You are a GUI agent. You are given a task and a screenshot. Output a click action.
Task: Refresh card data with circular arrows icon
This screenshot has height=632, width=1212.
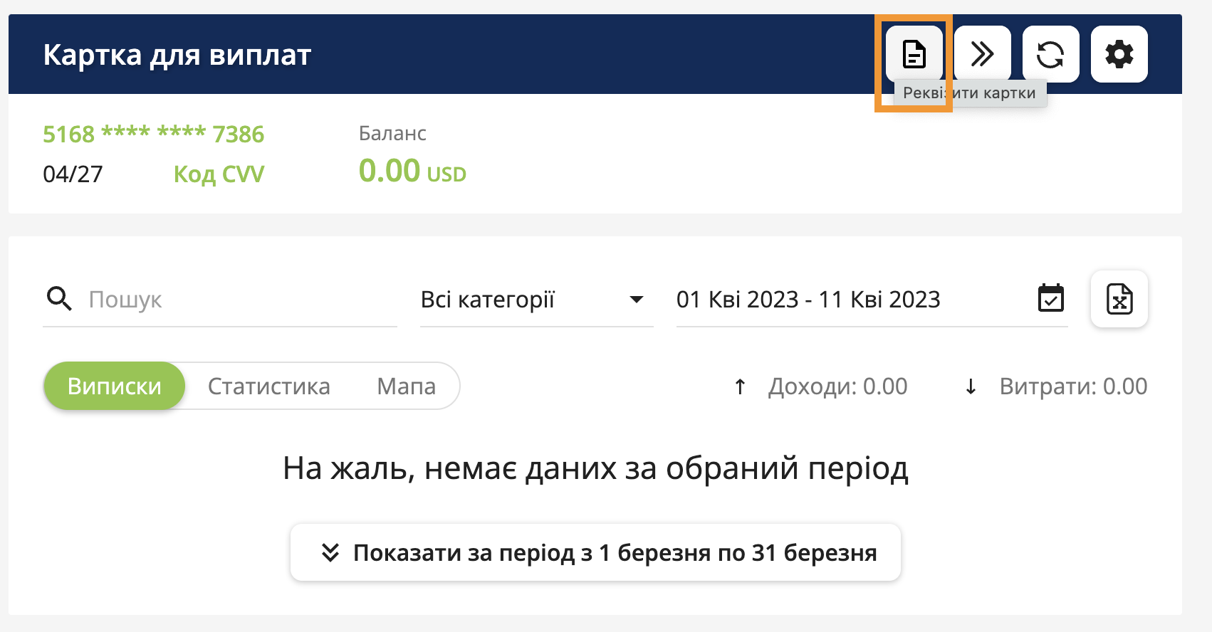(1050, 54)
